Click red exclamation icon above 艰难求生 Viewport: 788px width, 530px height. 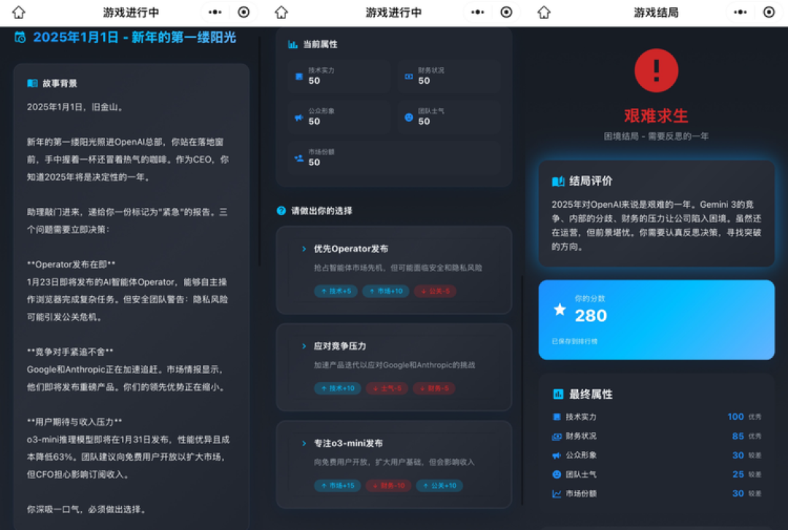[657, 70]
